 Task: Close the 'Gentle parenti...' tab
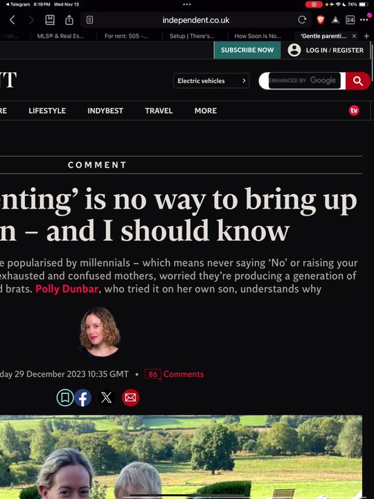[354, 36]
